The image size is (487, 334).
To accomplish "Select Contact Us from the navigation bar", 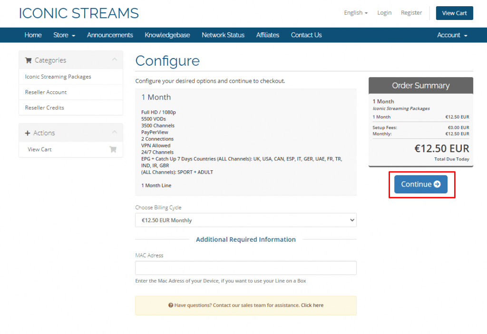I will click(x=306, y=35).
